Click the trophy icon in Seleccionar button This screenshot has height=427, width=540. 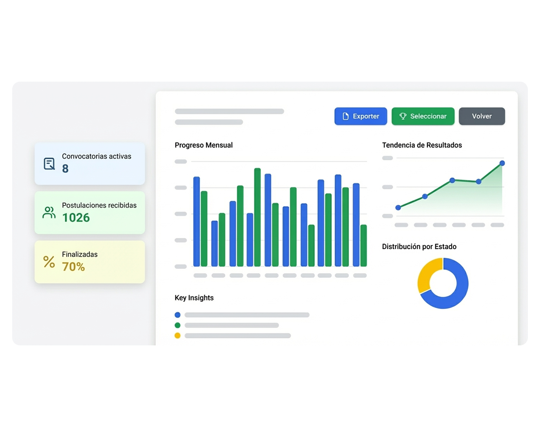pos(403,116)
